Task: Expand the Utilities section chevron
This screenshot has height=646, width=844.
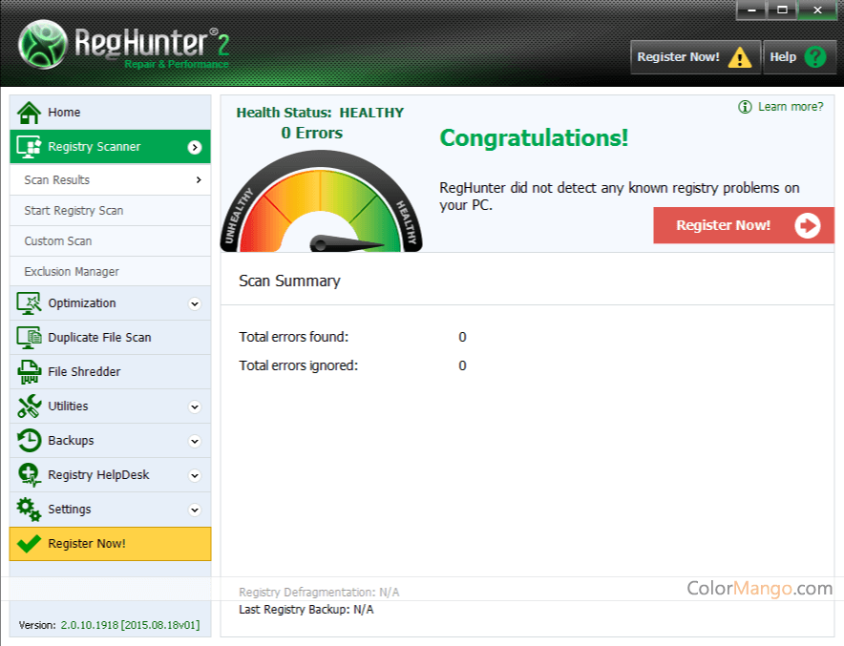Action: 195,407
